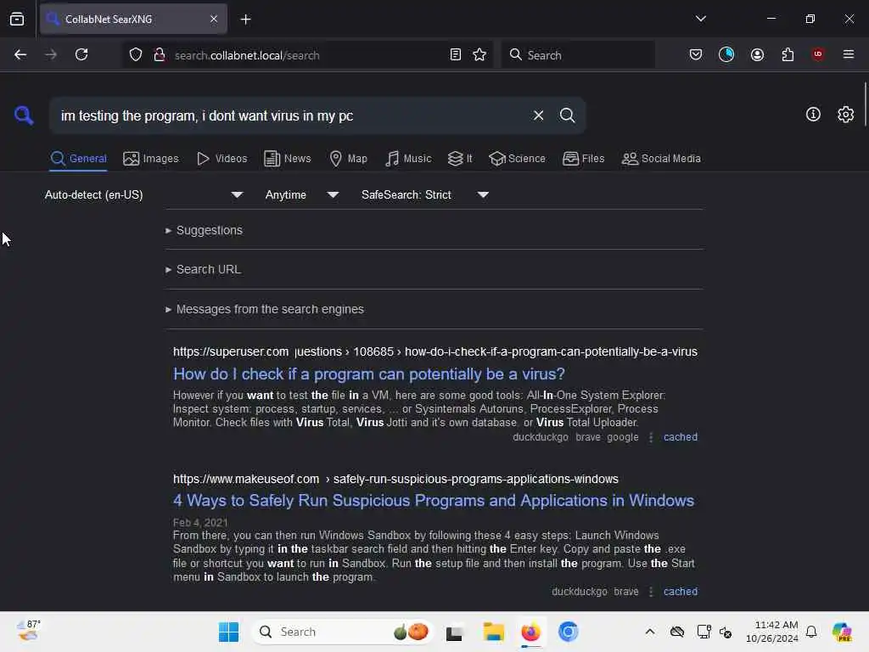The image size is (869, 652).
Task: Switch to News category tab
Action: click(287, 159)
